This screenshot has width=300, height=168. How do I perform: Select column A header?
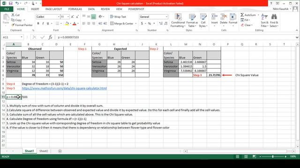pos(14,44)
